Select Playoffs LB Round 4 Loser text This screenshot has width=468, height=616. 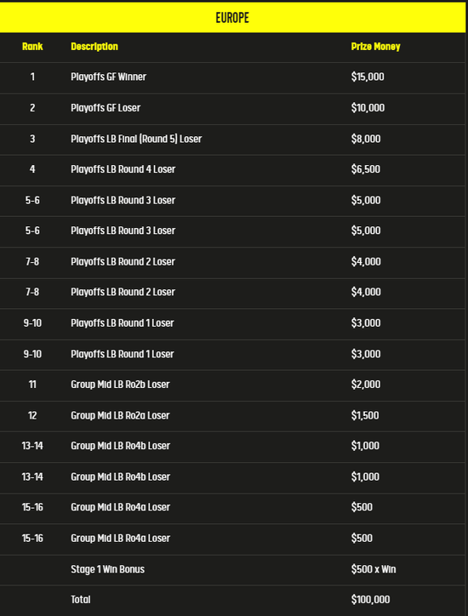(x=123, y=169)
